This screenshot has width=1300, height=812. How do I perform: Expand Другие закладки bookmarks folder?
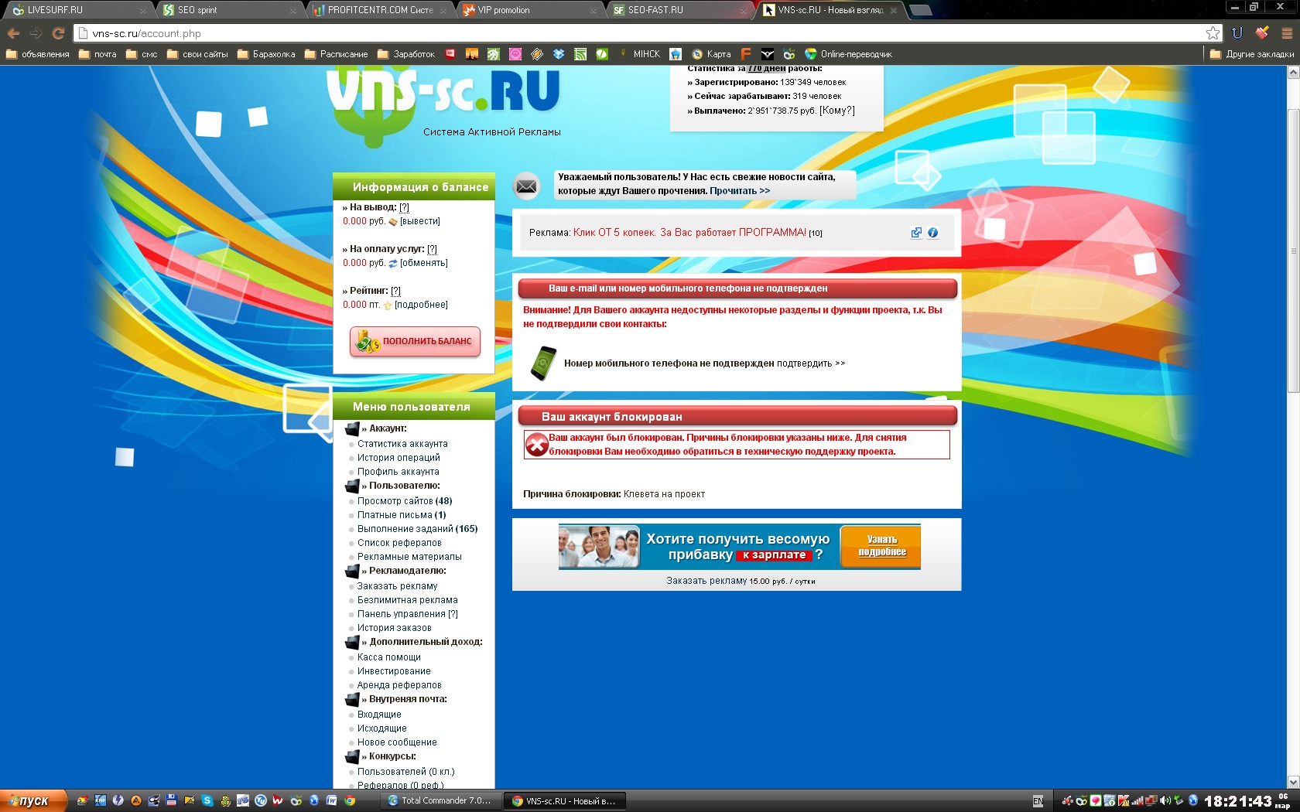[x=1251, y=54]
